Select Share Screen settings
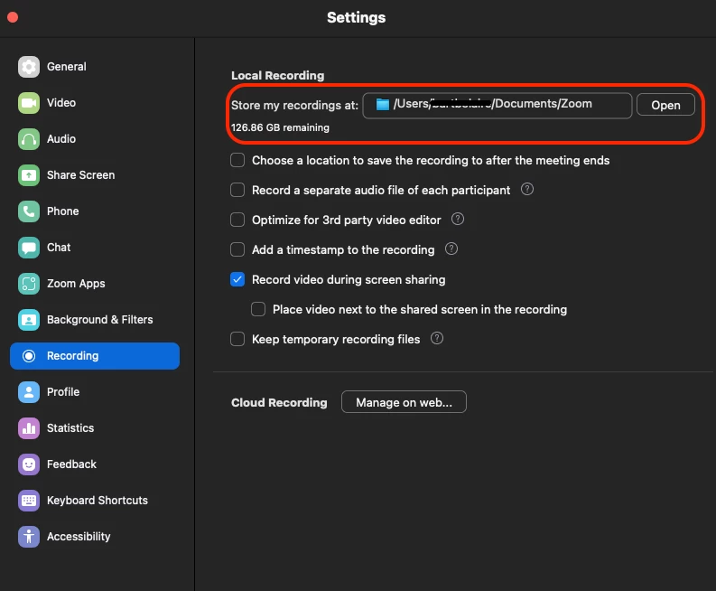Image resolution: width=716 pixels, height=591 pixels. click(x=95, y=175)
